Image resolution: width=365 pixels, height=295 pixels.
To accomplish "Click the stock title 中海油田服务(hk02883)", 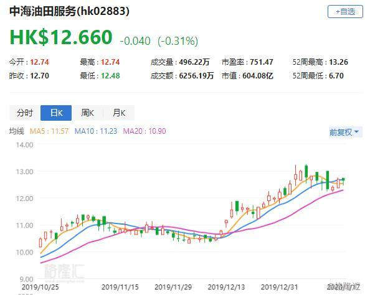I will 69,11.
